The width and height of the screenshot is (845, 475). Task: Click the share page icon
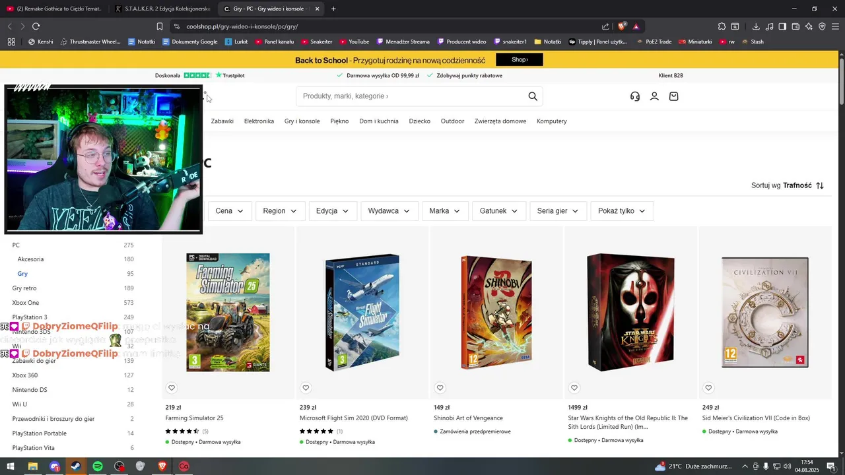tap(605, 26)
